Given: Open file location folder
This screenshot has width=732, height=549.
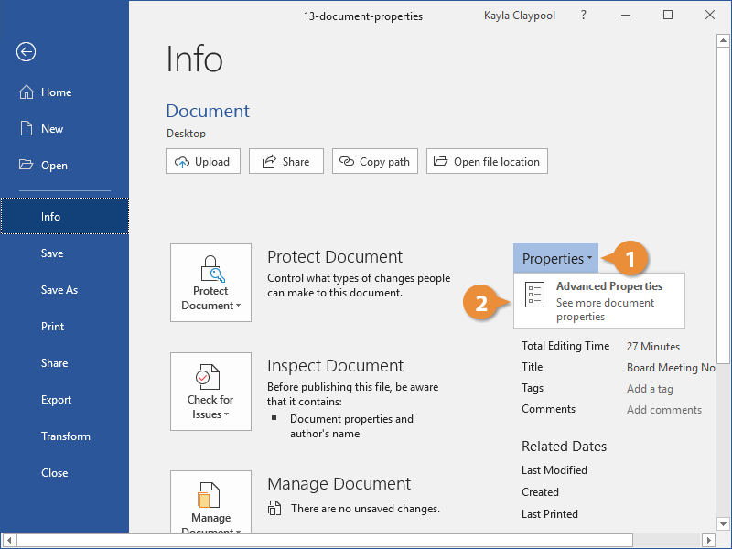Looking at the screenshot, I should click(x=487, y=162).
